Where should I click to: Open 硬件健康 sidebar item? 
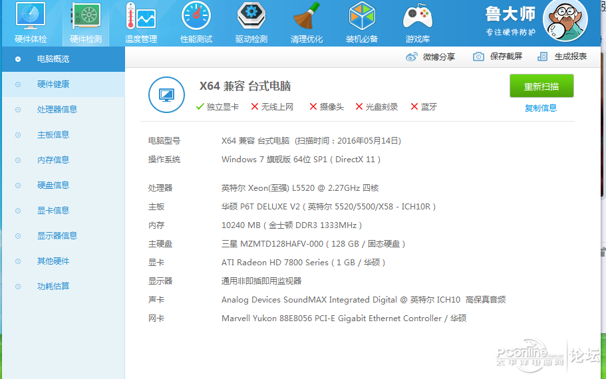tap(63, 84)
